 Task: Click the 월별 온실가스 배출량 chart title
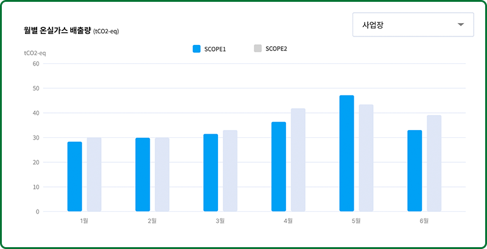57,30
